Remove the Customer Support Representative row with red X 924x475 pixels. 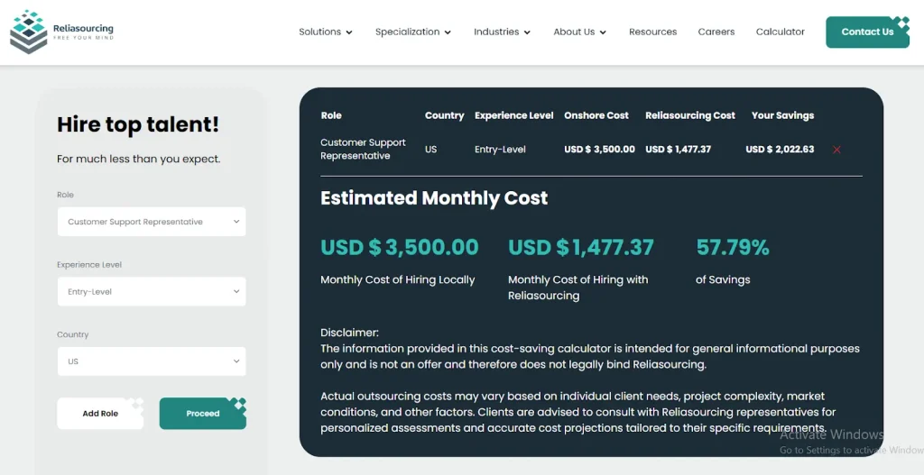point(836,150)
